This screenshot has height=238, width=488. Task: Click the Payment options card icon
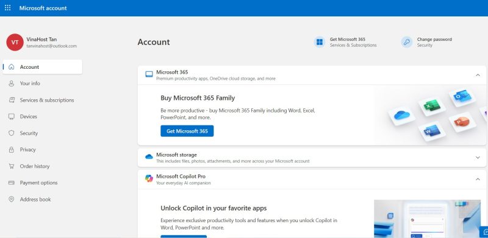(12, 183)
